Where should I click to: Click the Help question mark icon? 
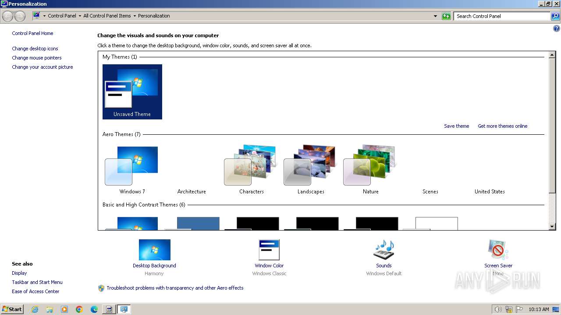point(557,29)
